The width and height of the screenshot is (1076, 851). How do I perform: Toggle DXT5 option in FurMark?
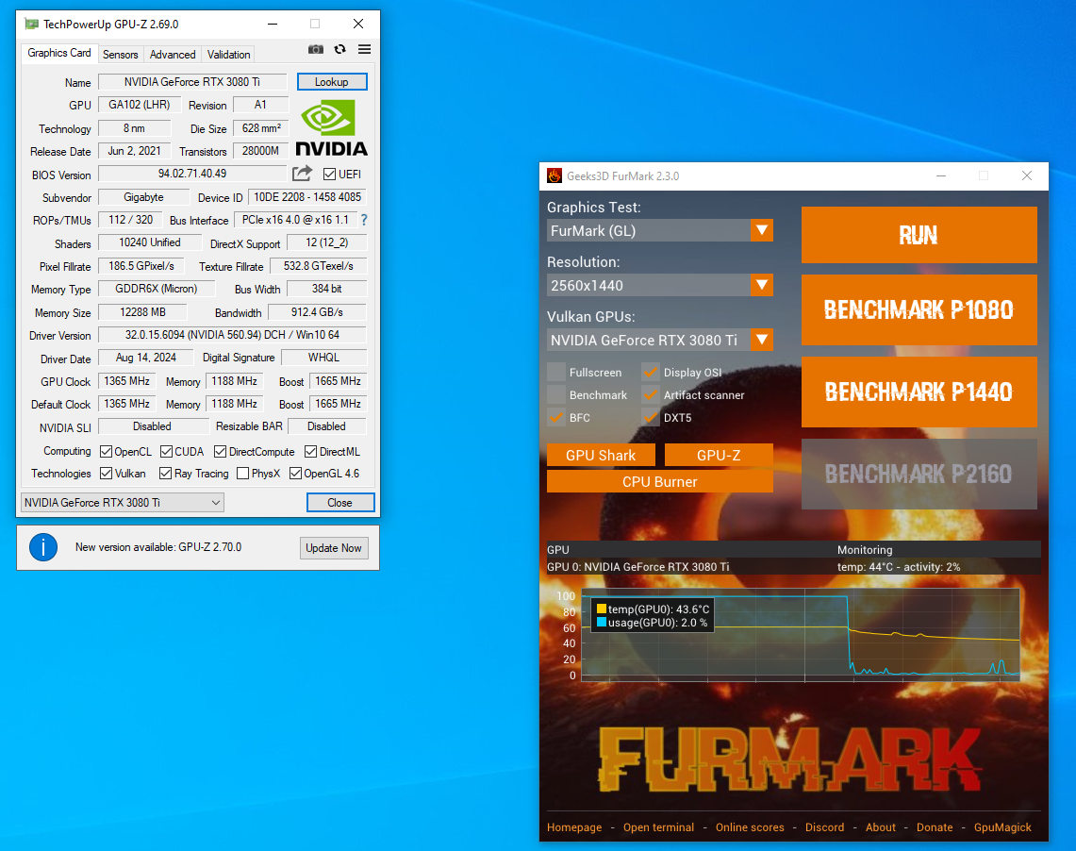[x=651, y=417]
